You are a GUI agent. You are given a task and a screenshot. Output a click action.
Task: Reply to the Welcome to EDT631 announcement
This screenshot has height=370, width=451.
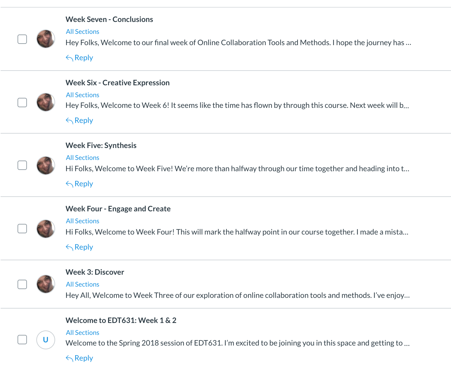click(80, 358)
